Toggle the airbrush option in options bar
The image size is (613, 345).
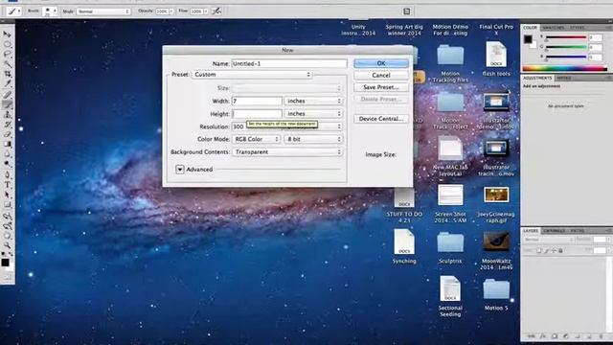click(x=216, y=11)
